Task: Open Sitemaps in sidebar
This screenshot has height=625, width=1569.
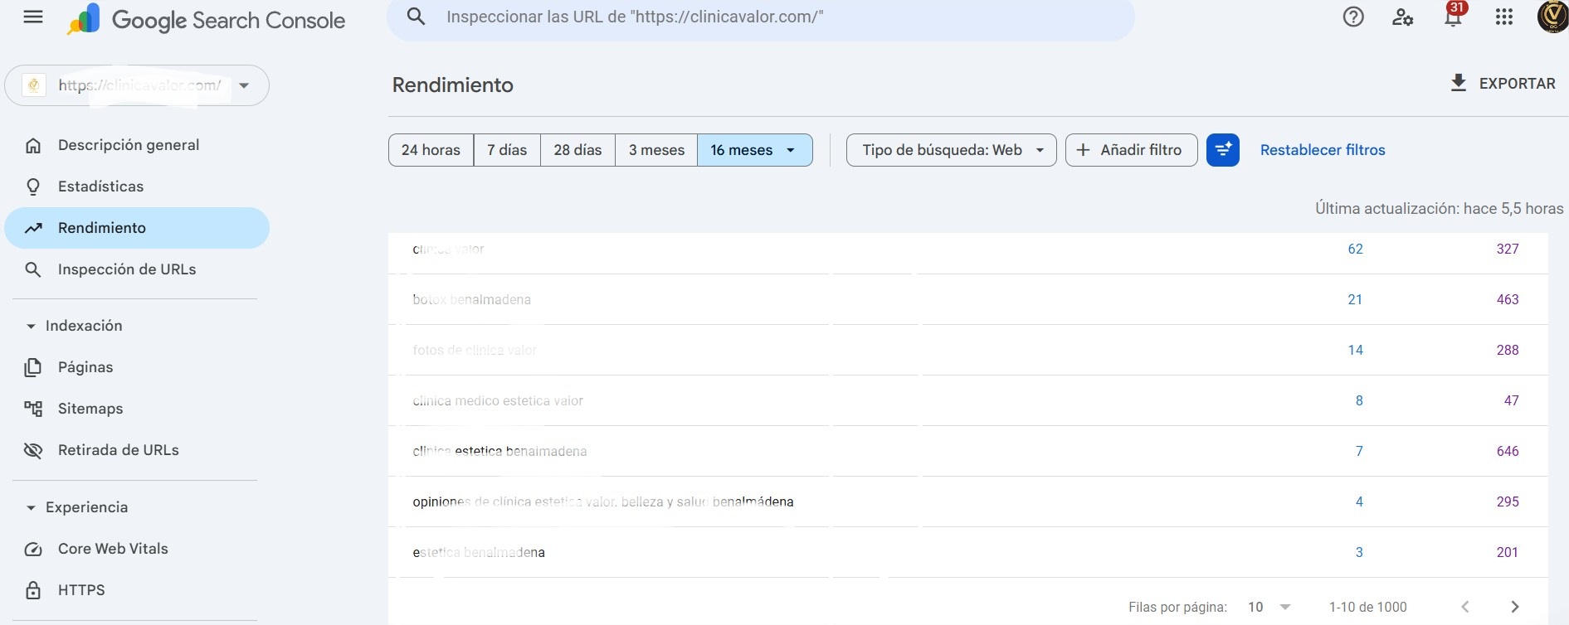Action: pyautogui.click(x=137, y=409)
